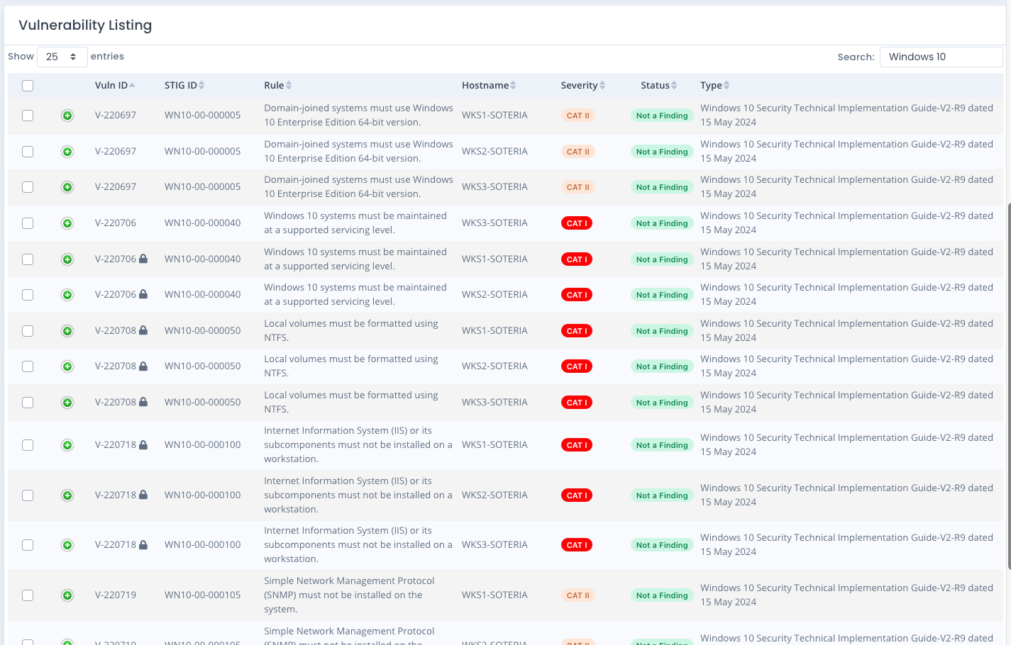
Task: Expand details for V-220708 on WKS3-SOTERIA
Action: [67, 403]
